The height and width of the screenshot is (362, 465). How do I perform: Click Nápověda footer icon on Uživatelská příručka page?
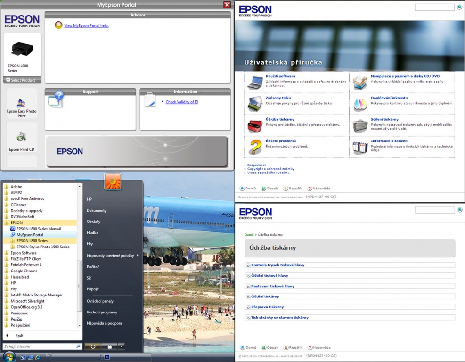(310, 189)
